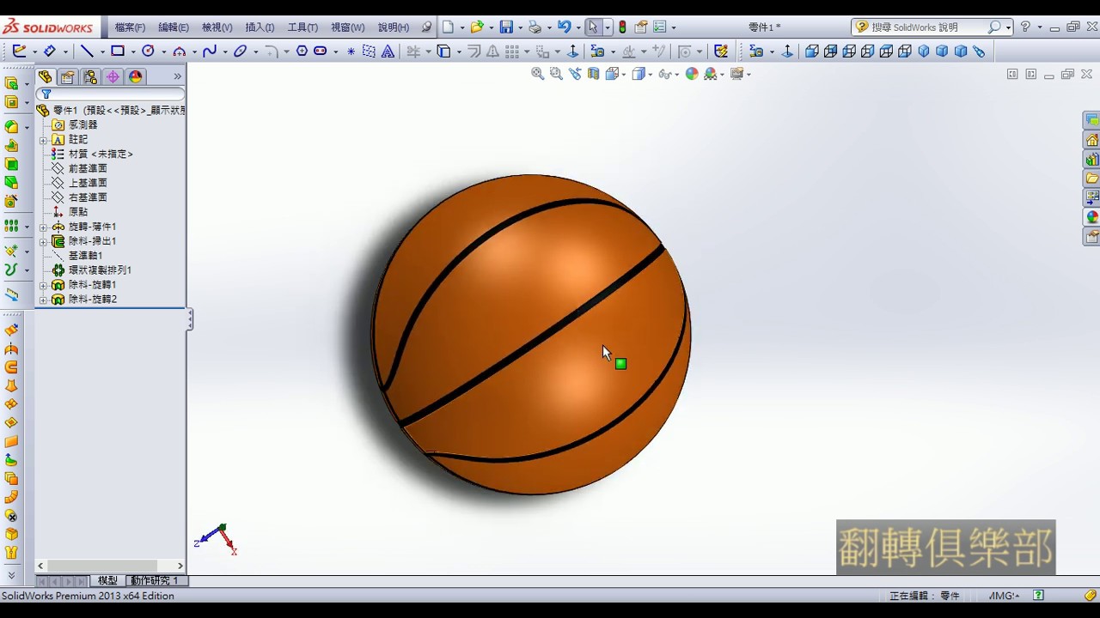The image size is (1100, 618).
Task: Open the DisplayManager tab icon
Action: pos(135,77)
